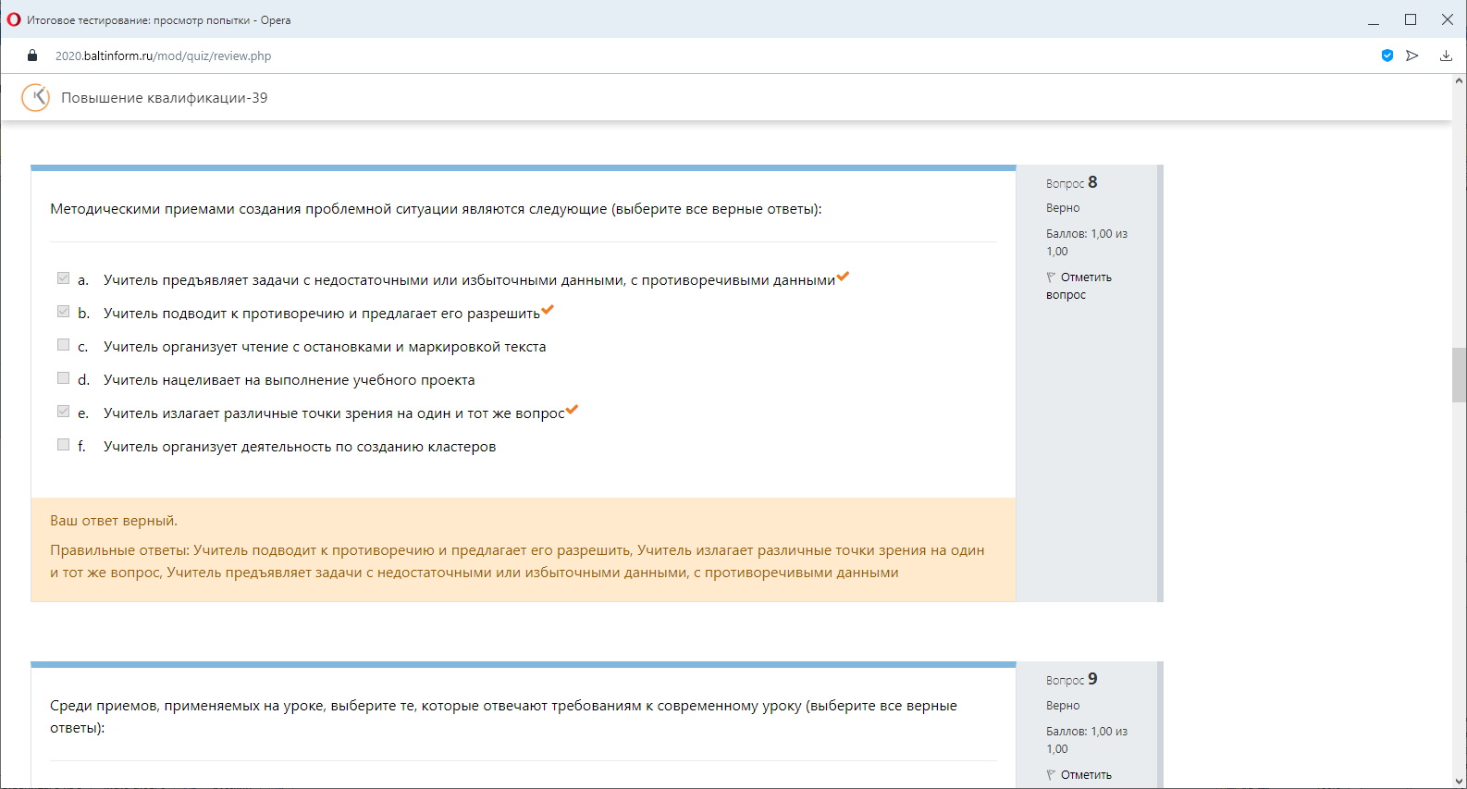
Task: Click the 'Ваш ответ верный.' feedback text
Action: pos(114,521)
